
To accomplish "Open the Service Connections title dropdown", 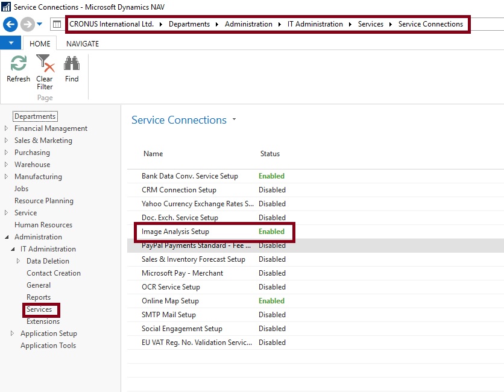I will click(235, 120).
